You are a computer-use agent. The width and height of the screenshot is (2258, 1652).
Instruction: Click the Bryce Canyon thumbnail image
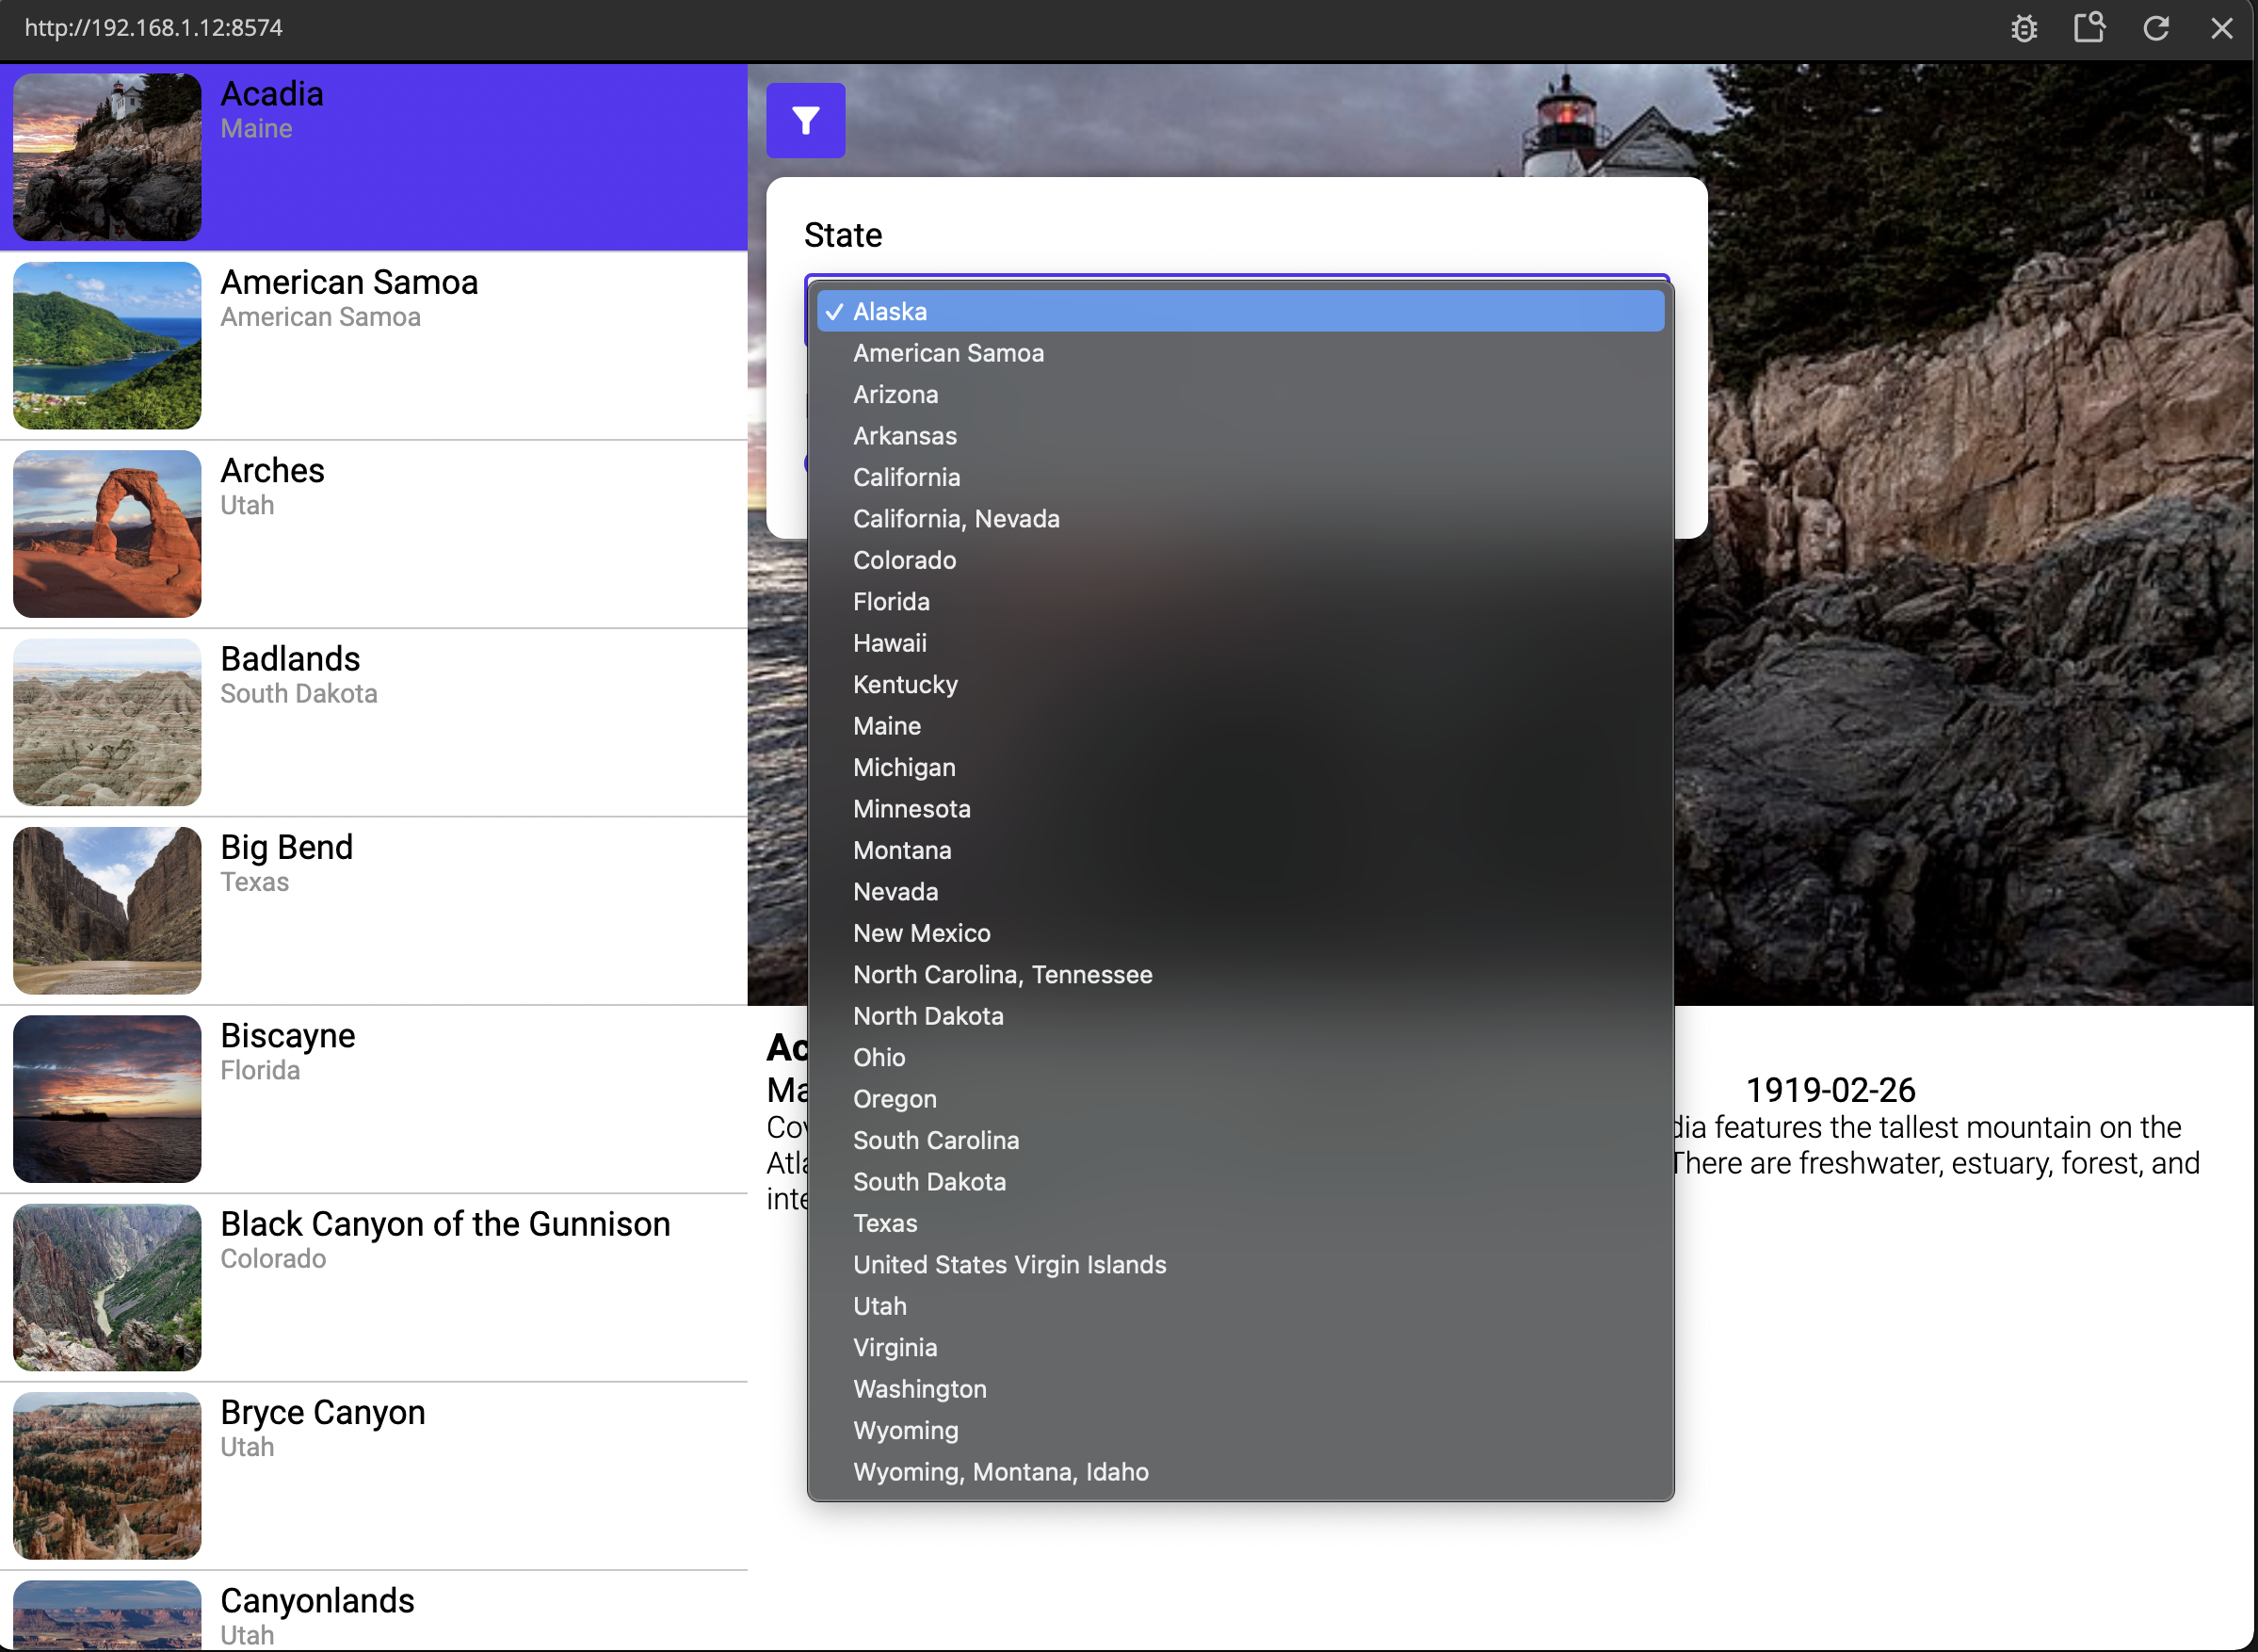click(x=107, y=1476)
